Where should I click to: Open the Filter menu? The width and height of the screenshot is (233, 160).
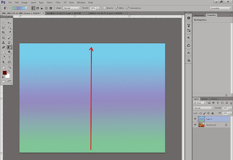pyautogui.click(x=58, y=3)
